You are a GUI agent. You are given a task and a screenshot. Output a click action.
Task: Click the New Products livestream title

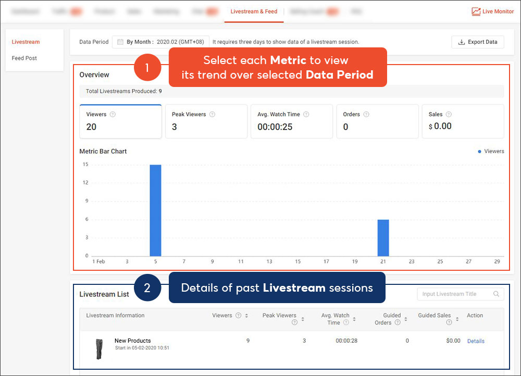132,341
